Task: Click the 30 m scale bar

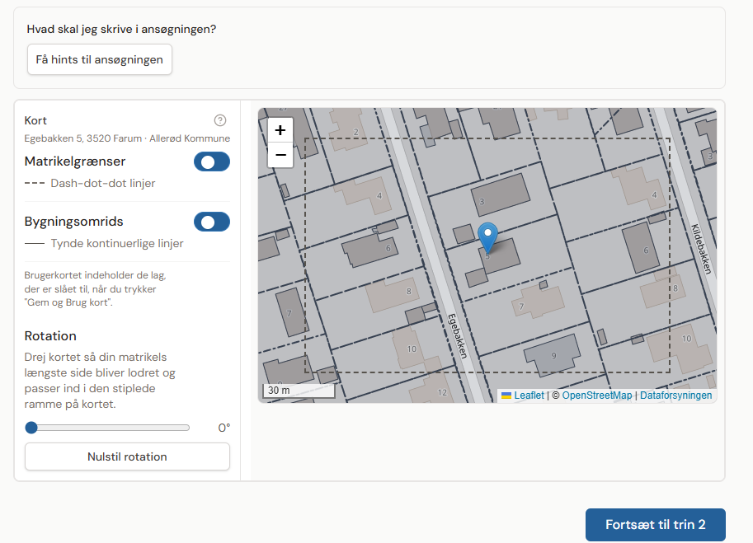Action: pos(299,391)
